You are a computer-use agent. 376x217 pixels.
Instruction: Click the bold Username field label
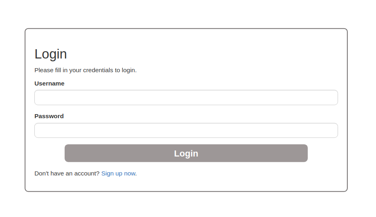49,83
